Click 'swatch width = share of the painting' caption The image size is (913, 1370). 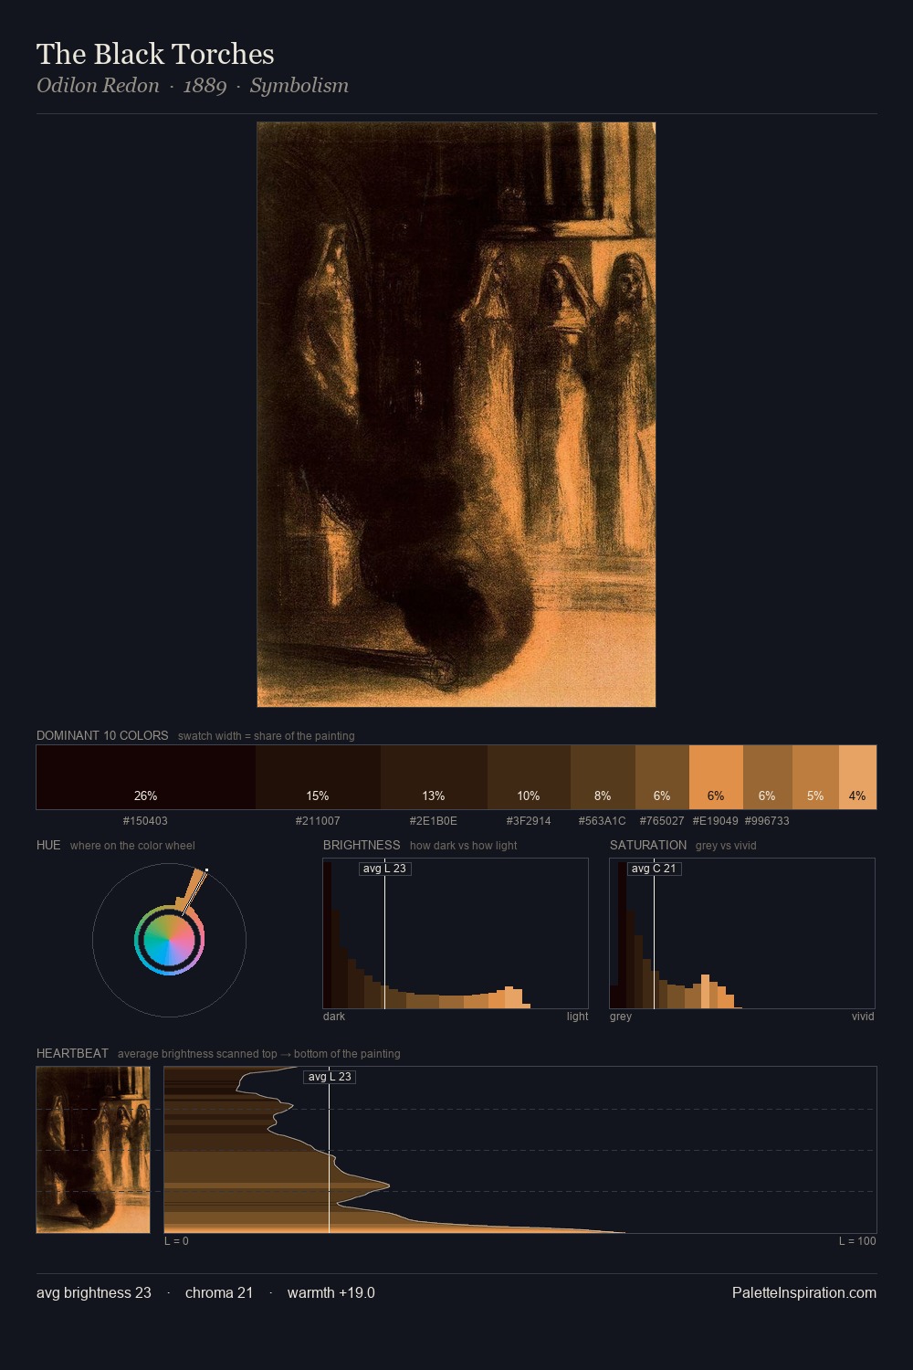point(267,736)
